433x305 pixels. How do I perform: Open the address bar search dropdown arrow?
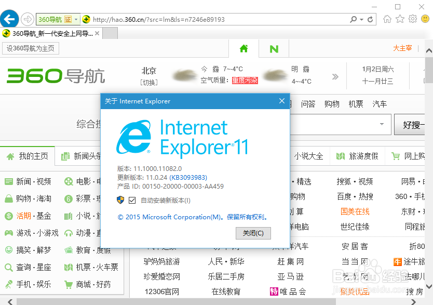coord(361,20)
